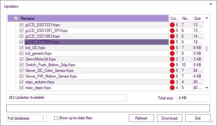The height and width of the screenshot is (126, 217).
Task: Click the Refresh button
Action: point(141,118)
